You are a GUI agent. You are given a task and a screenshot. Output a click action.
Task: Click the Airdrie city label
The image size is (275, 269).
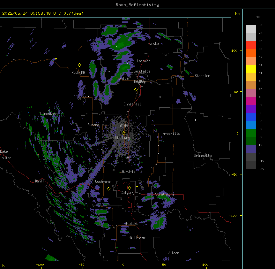point(129,172)
